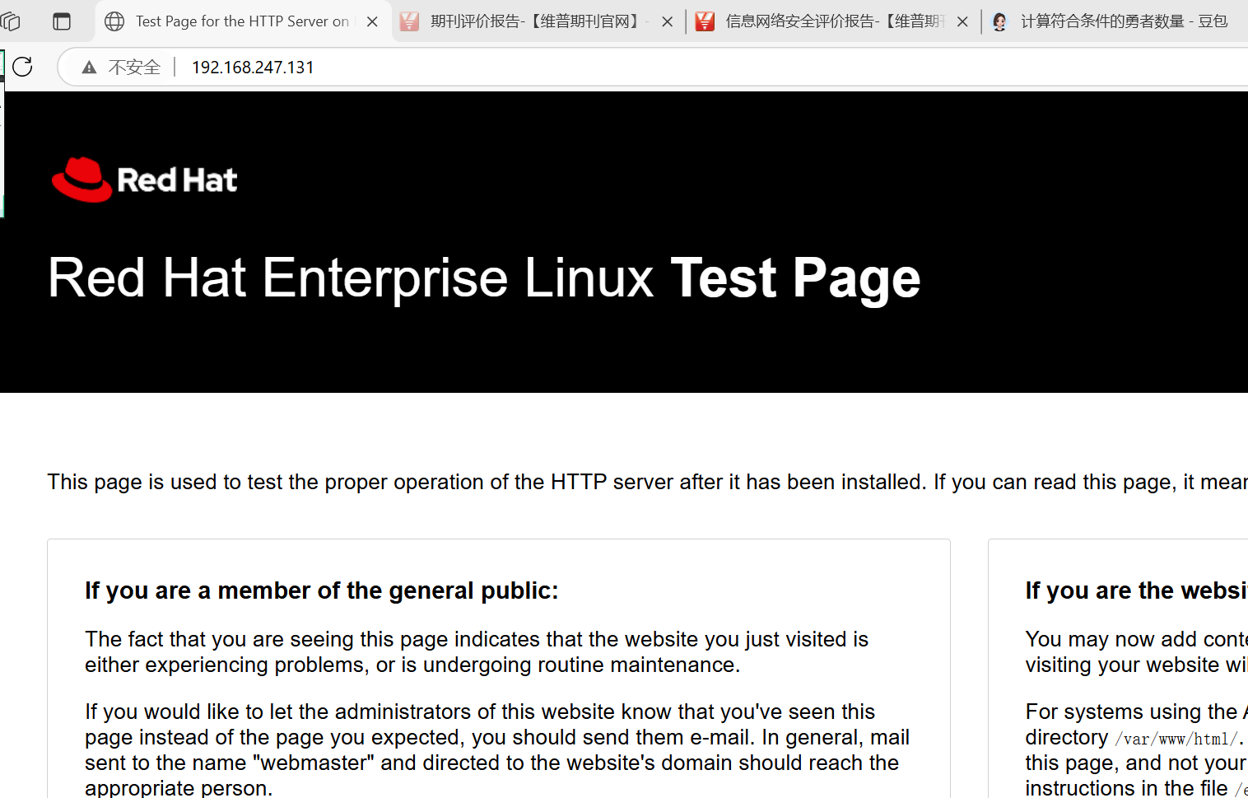Click the browser reload icon
Screen dimensions: 1248x798
click(x=23, y=67)
